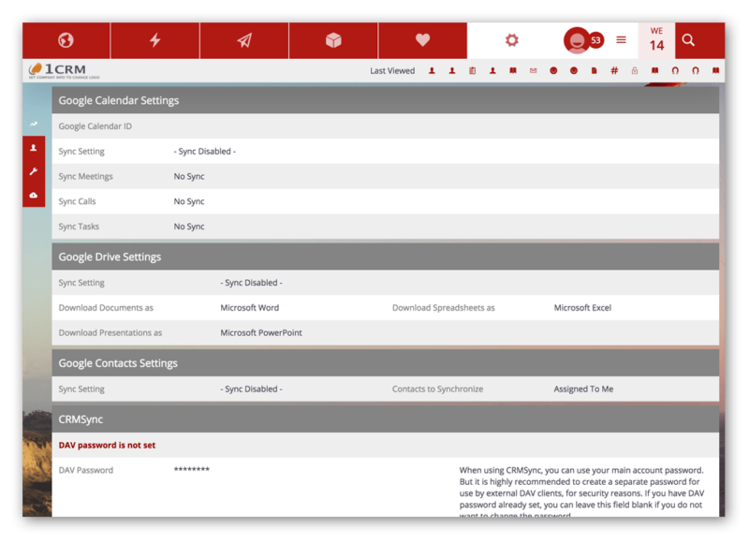The height and width of the screenshot is (543, 749).
Task: Open the globe module in top navigation
Action: pos(66,40)
